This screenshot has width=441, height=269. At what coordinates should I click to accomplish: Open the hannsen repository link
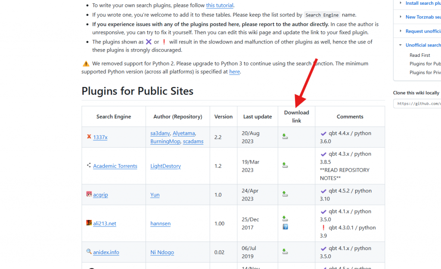160,223
